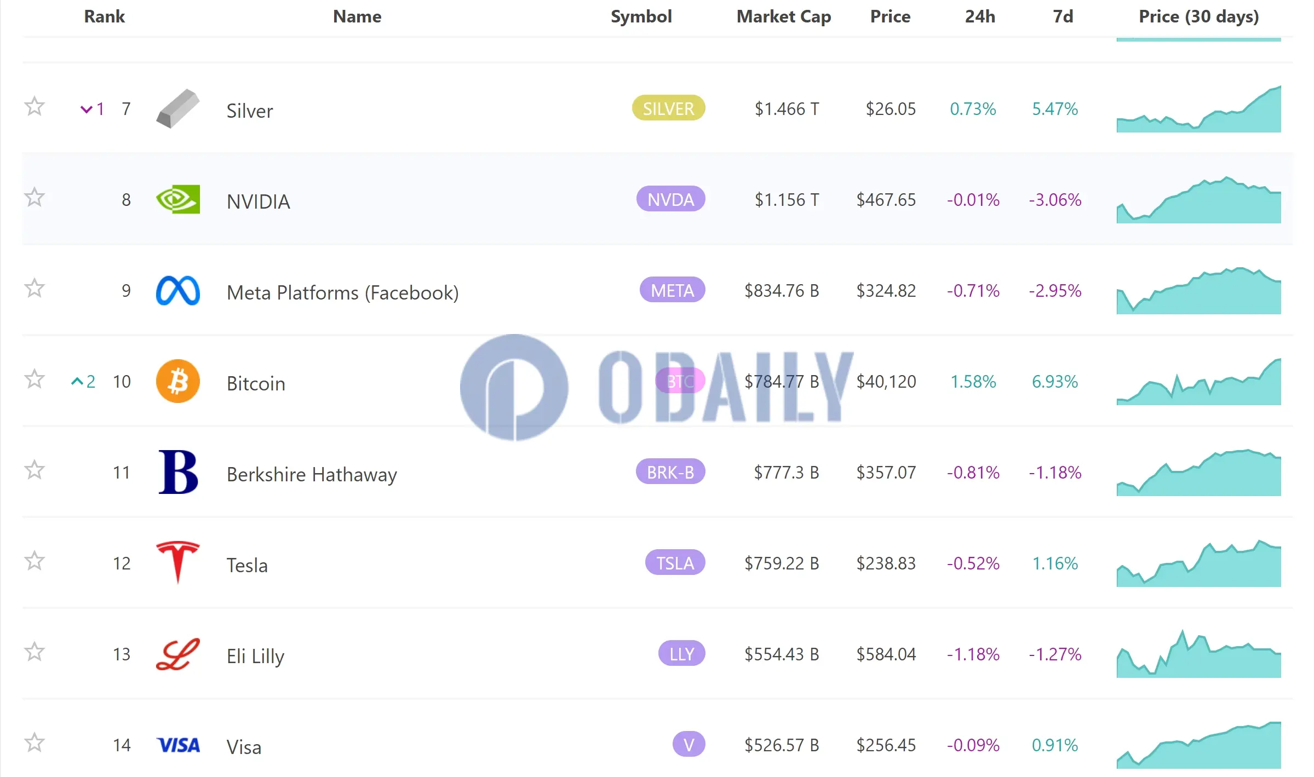The image size is (1314, 777).
Task: Click the 7d column header
Action: [1063, 16]
